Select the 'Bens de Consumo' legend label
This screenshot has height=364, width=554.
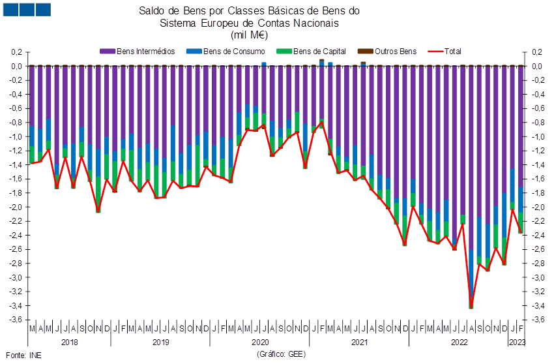234,52
